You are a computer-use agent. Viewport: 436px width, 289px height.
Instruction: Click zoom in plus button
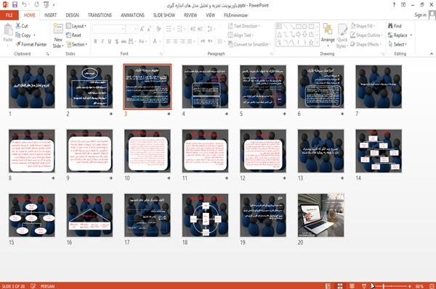410,286
